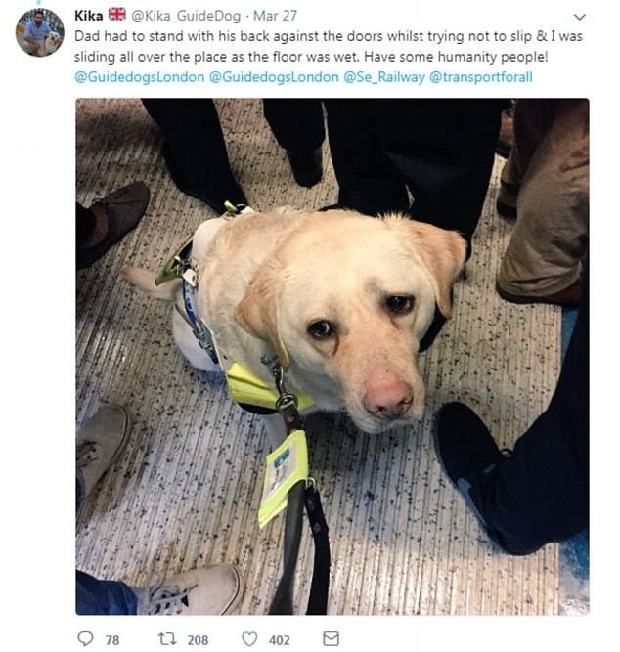Viewport: 620px width, 652px height.
Task: Enlarge the guide dog photo
Action: tap(332, 357)
